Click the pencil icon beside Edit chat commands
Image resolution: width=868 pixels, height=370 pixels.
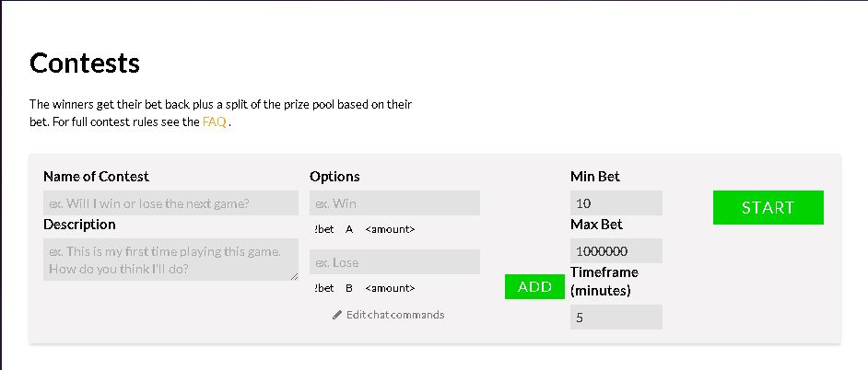[x=337, y=315]
